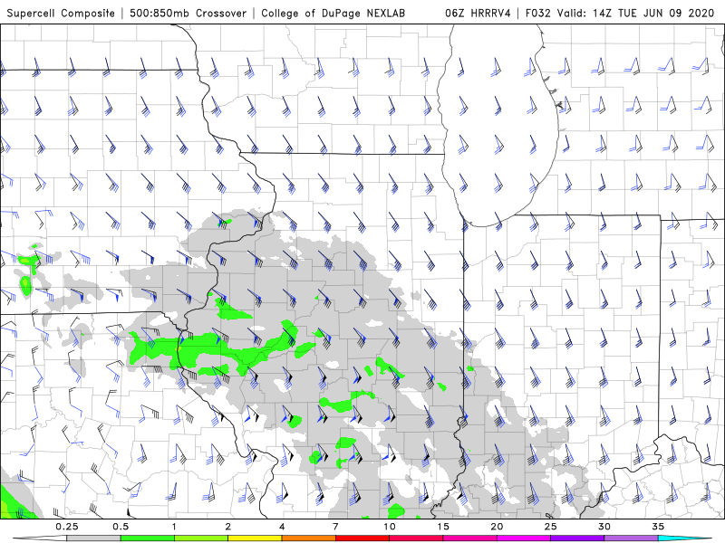The image size is (725, 543).
Task: Select the orange 4–7 color bar segment
Action: [308, 538]
